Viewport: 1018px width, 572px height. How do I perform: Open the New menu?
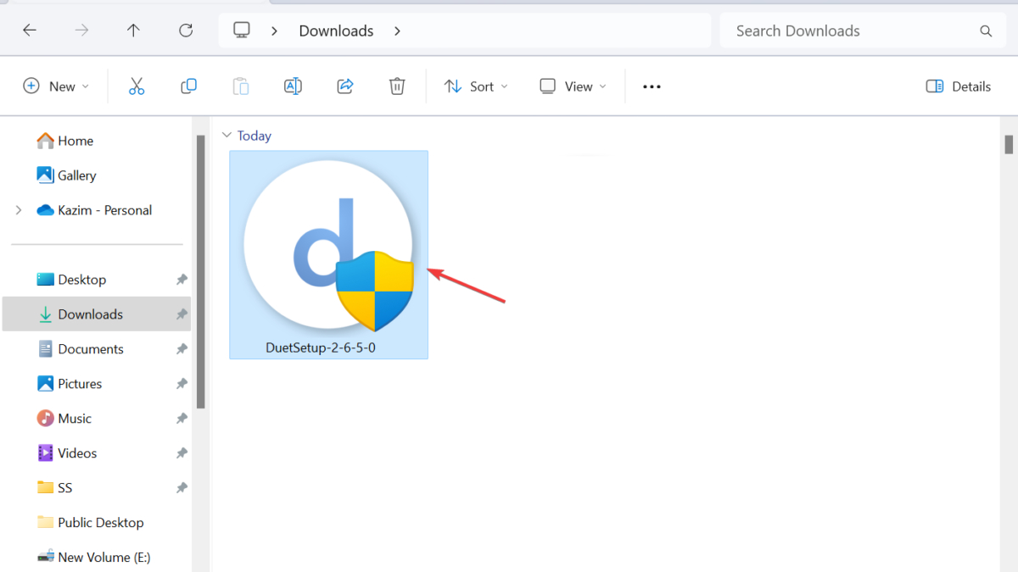[x=56, y=86]
